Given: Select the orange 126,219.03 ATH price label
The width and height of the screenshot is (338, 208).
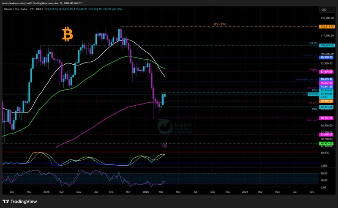Looking at the screenshot, I should 327,26.
